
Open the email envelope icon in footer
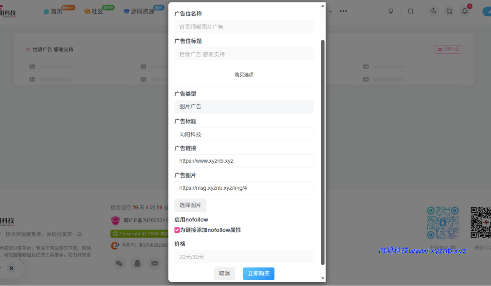click(x=154, y=263)
